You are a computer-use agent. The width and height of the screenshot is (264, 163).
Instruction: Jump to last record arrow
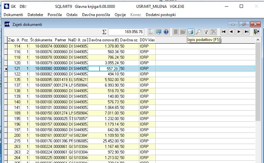pos(247,32)
